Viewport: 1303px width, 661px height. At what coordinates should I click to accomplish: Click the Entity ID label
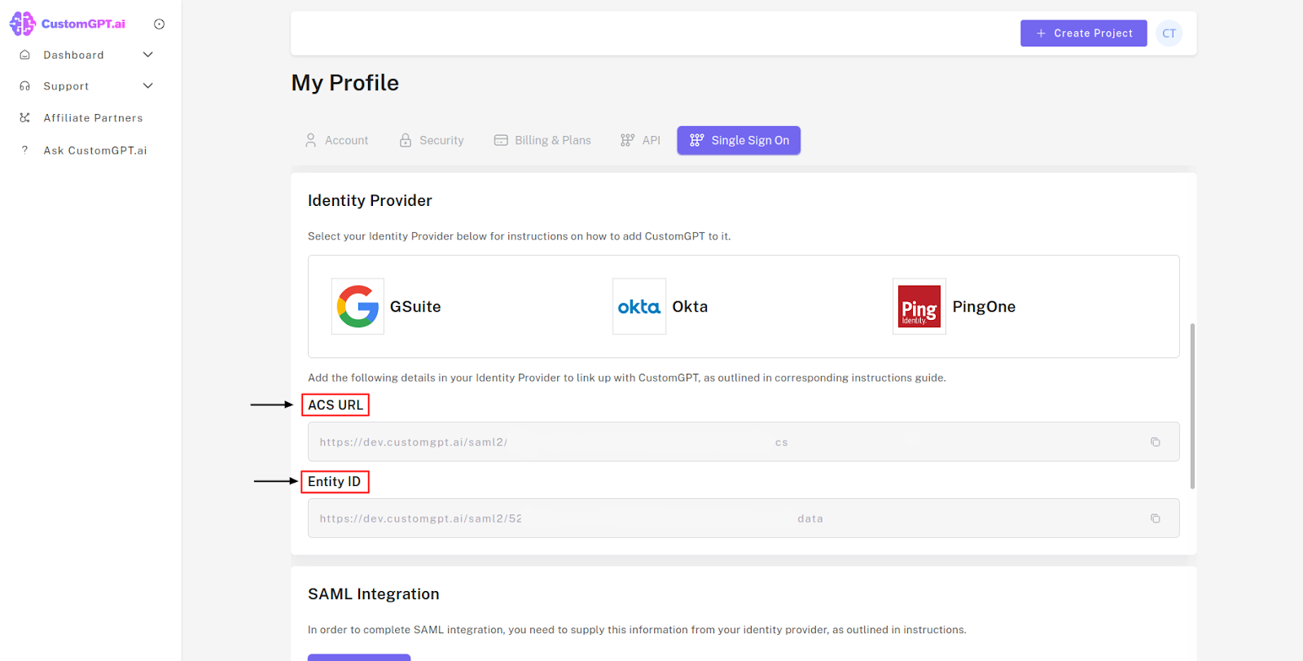click(334, 482)
